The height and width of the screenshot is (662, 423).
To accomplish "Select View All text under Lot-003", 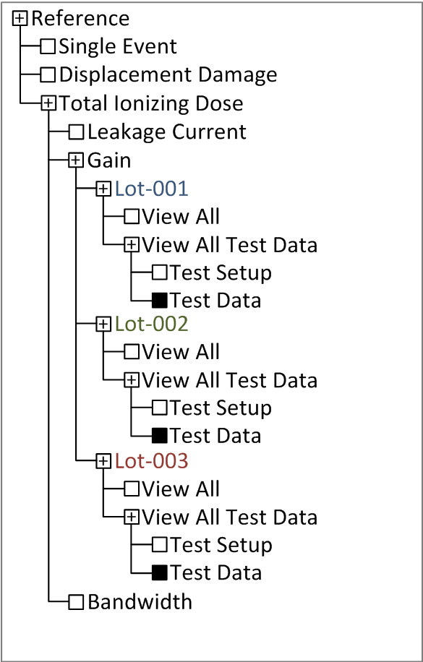I will [x=181, y=489].
